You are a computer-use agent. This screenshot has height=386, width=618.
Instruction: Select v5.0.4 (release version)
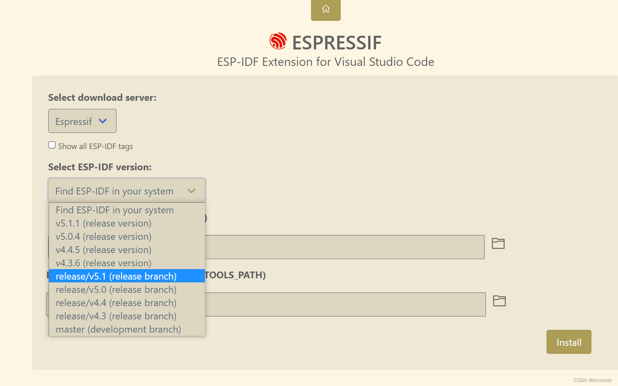(127, 237)
